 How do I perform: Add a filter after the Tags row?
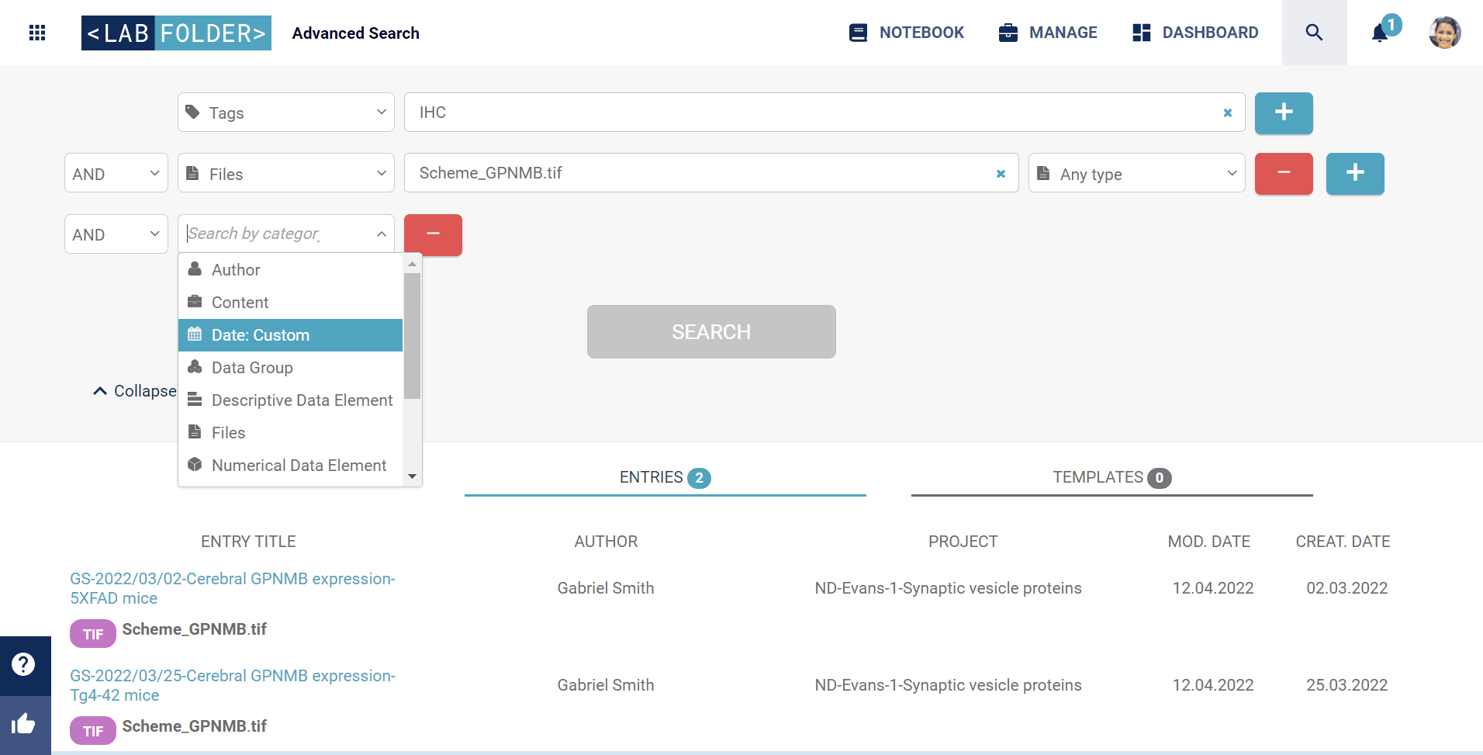tap(1283, 113)
